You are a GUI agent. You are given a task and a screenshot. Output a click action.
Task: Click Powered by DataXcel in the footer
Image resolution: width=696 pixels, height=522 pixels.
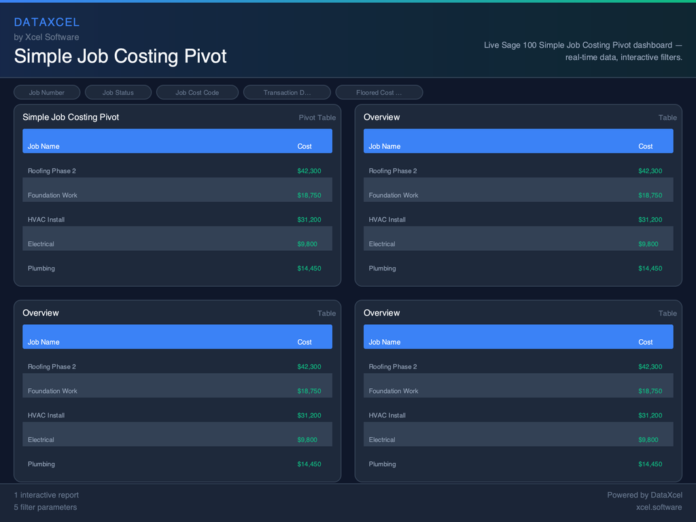tap(644, 495)
